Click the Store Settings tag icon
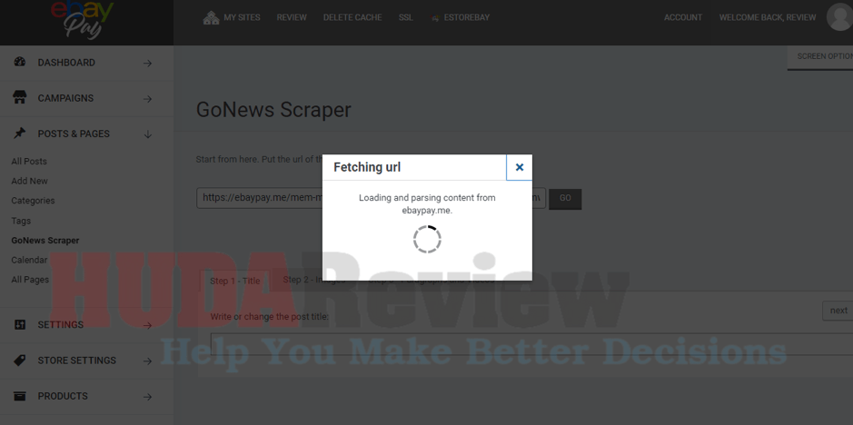 (x=20, y=361)
